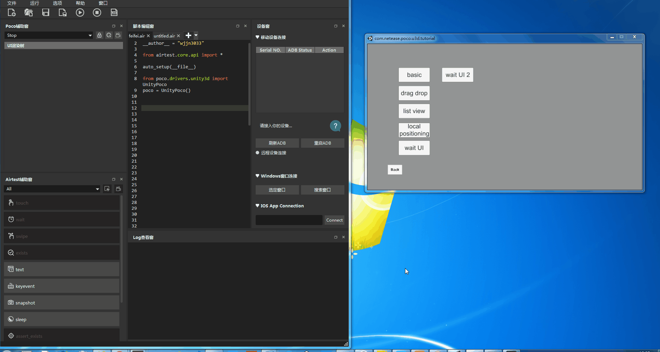Open the 运行 menu

click(34, 3)
